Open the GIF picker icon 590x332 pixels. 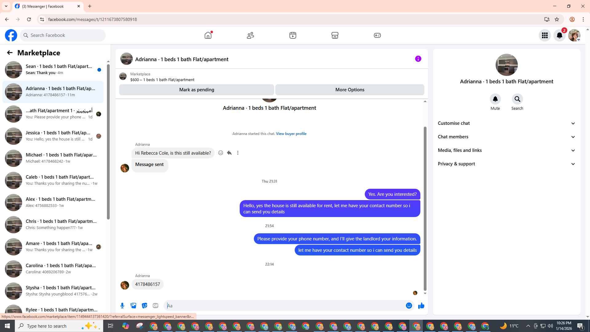click(155, 306)
